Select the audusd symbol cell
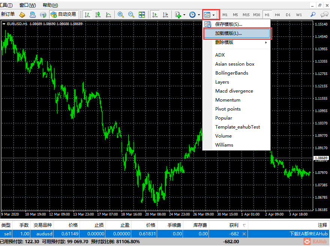The height and width of the screenshot is (247, 330). [42, 234]
